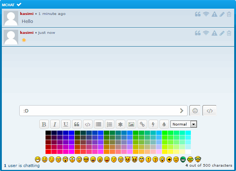Viewport: 236px width, 171px height.
Task: Open the Normal font size dropdown
Action: (184, 124)
